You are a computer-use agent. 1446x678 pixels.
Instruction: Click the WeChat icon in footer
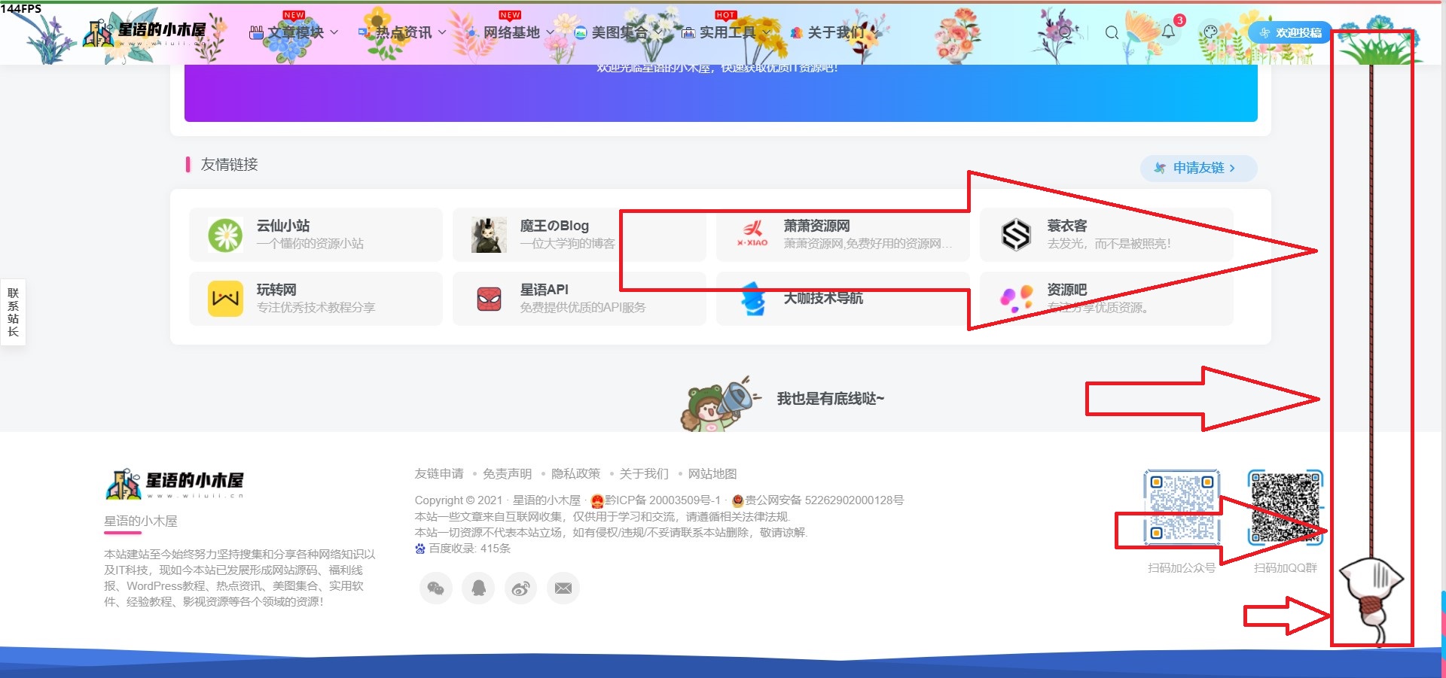point(435,588)
